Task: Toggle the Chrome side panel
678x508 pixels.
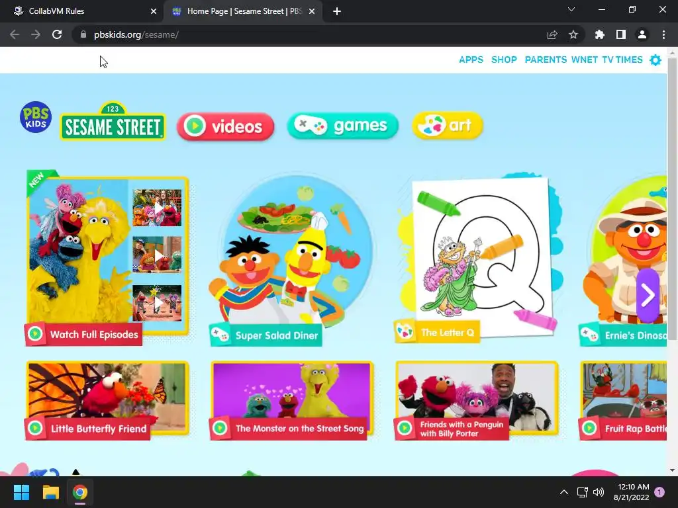Action: click(621, 34)
